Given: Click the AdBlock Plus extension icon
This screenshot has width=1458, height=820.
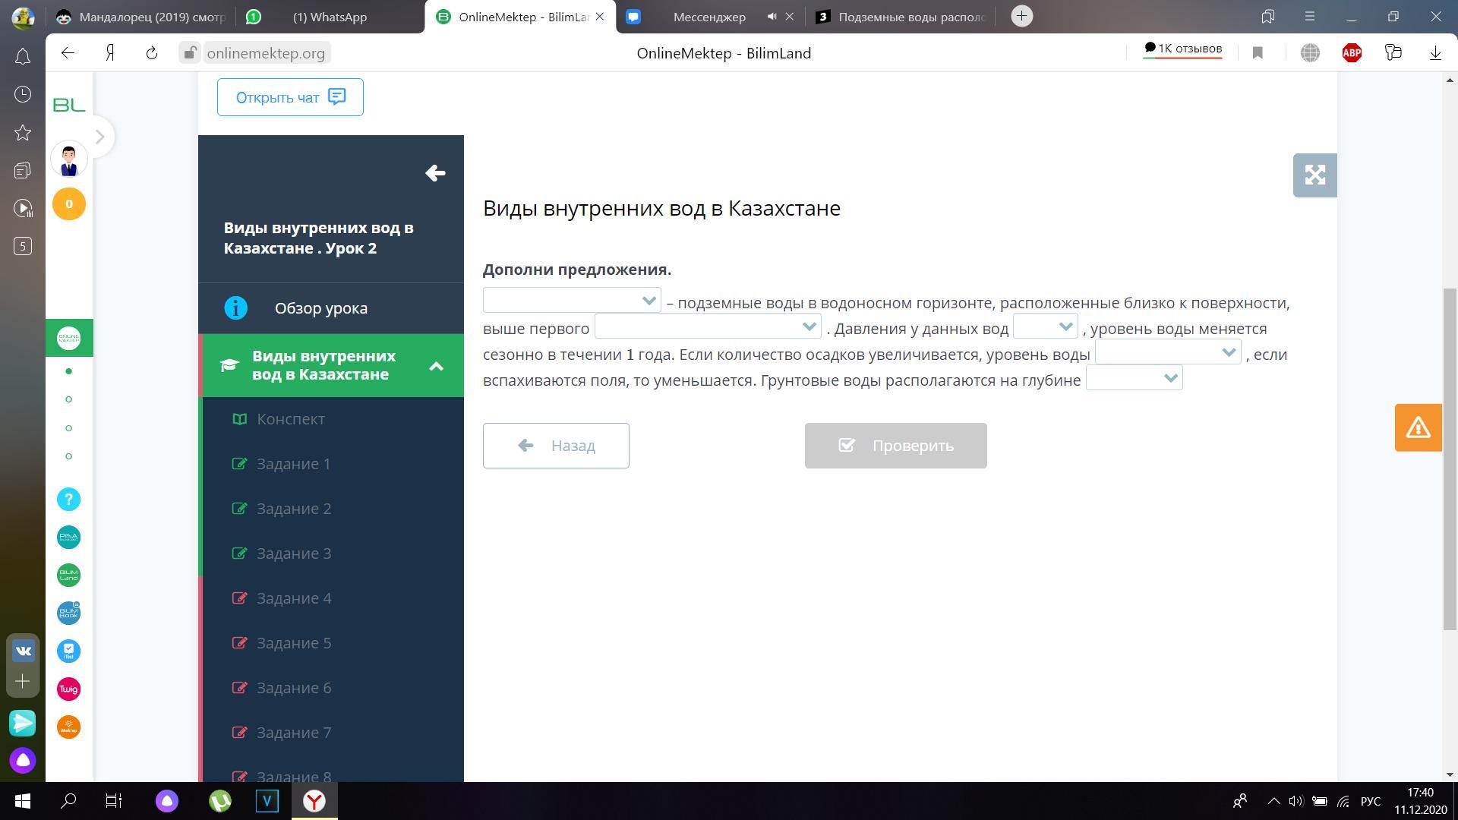Looking at the screenshot, I should 1351,53.
